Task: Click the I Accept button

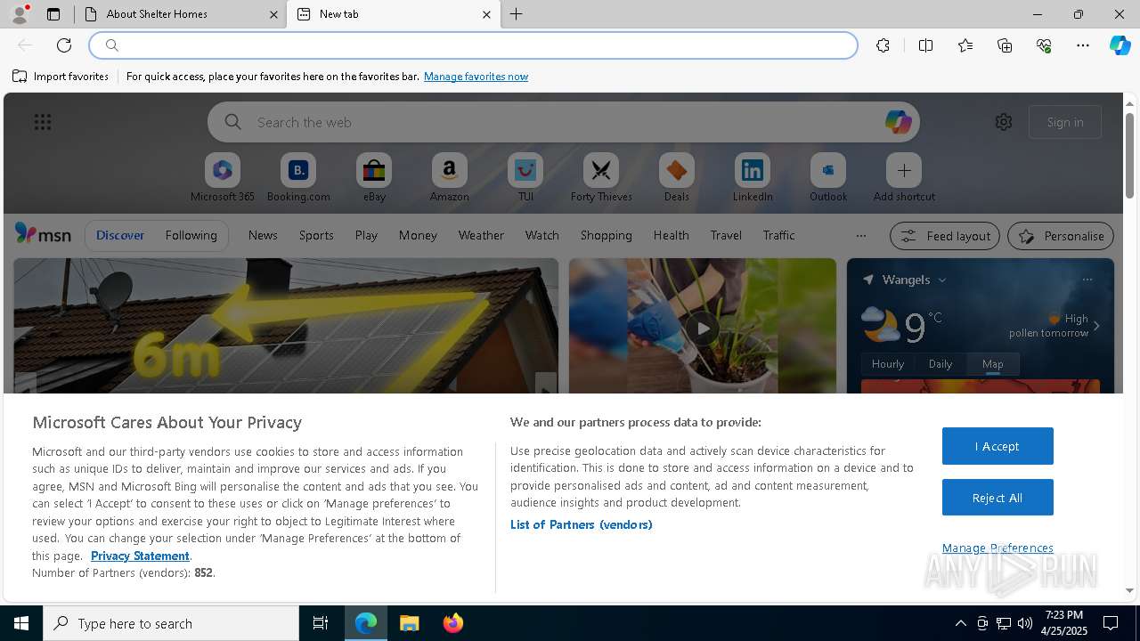Action: (x=997, y=446)
